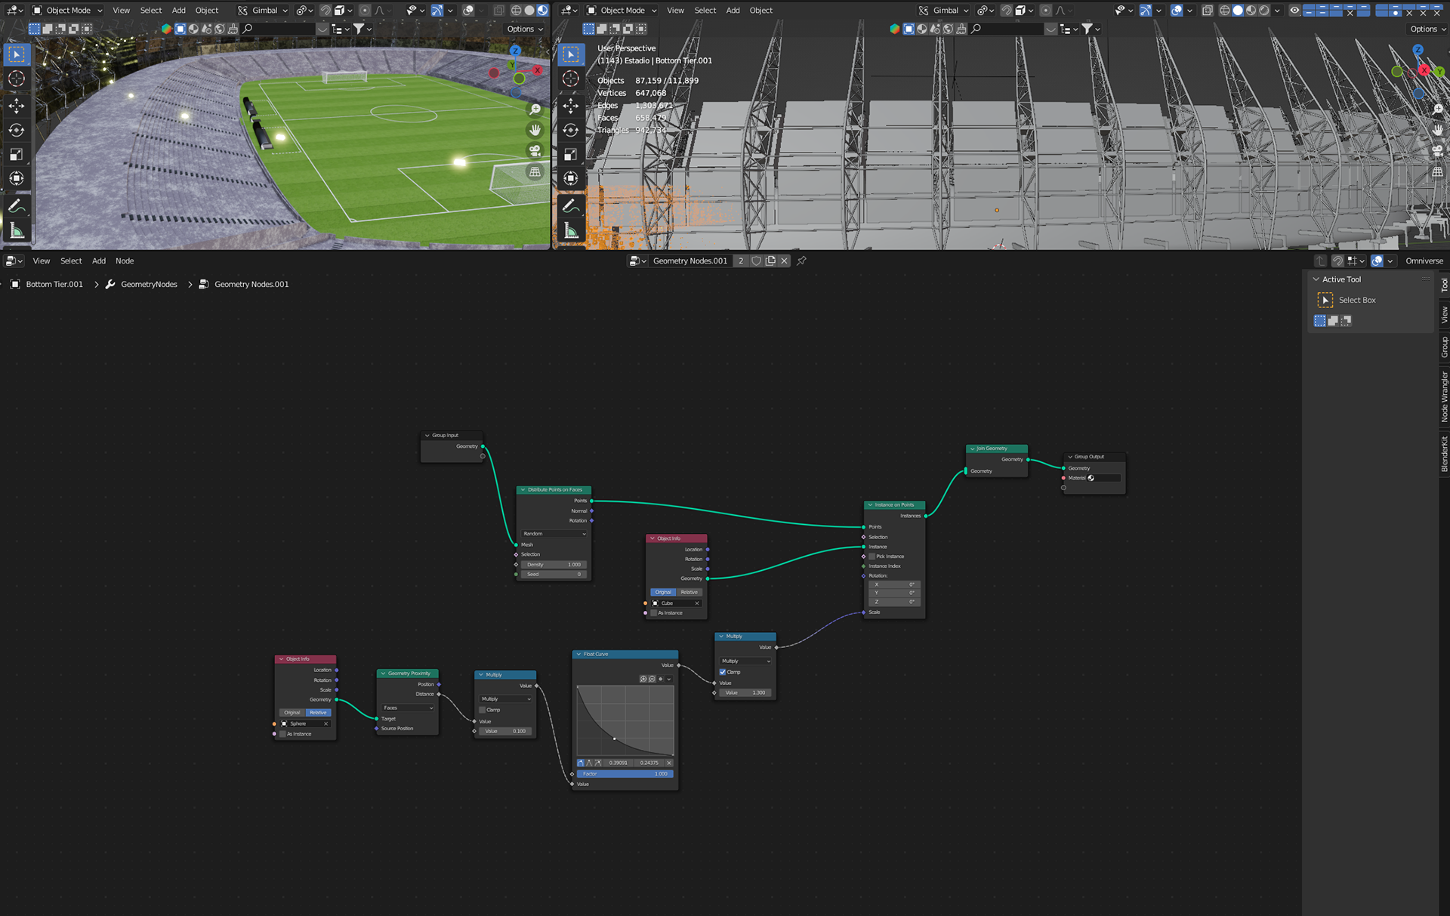Click the Omniverse button
The height and width of the screenshot is (916, 1450).
[1424, 261]
